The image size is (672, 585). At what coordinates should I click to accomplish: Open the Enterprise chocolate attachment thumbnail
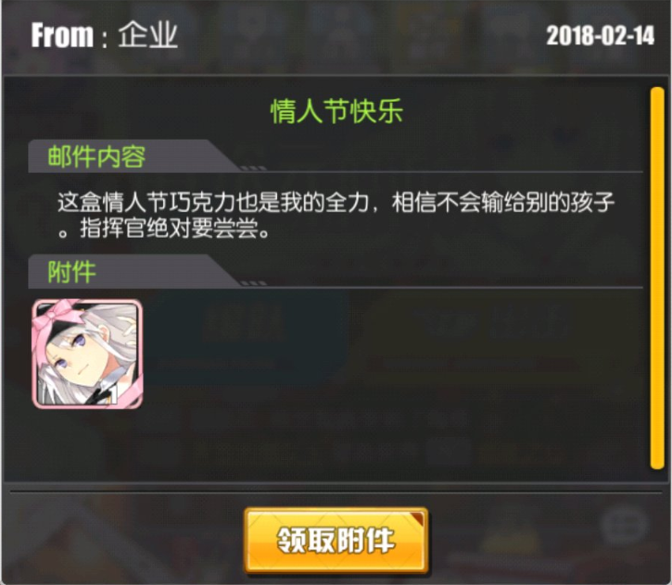pos(87,354)
